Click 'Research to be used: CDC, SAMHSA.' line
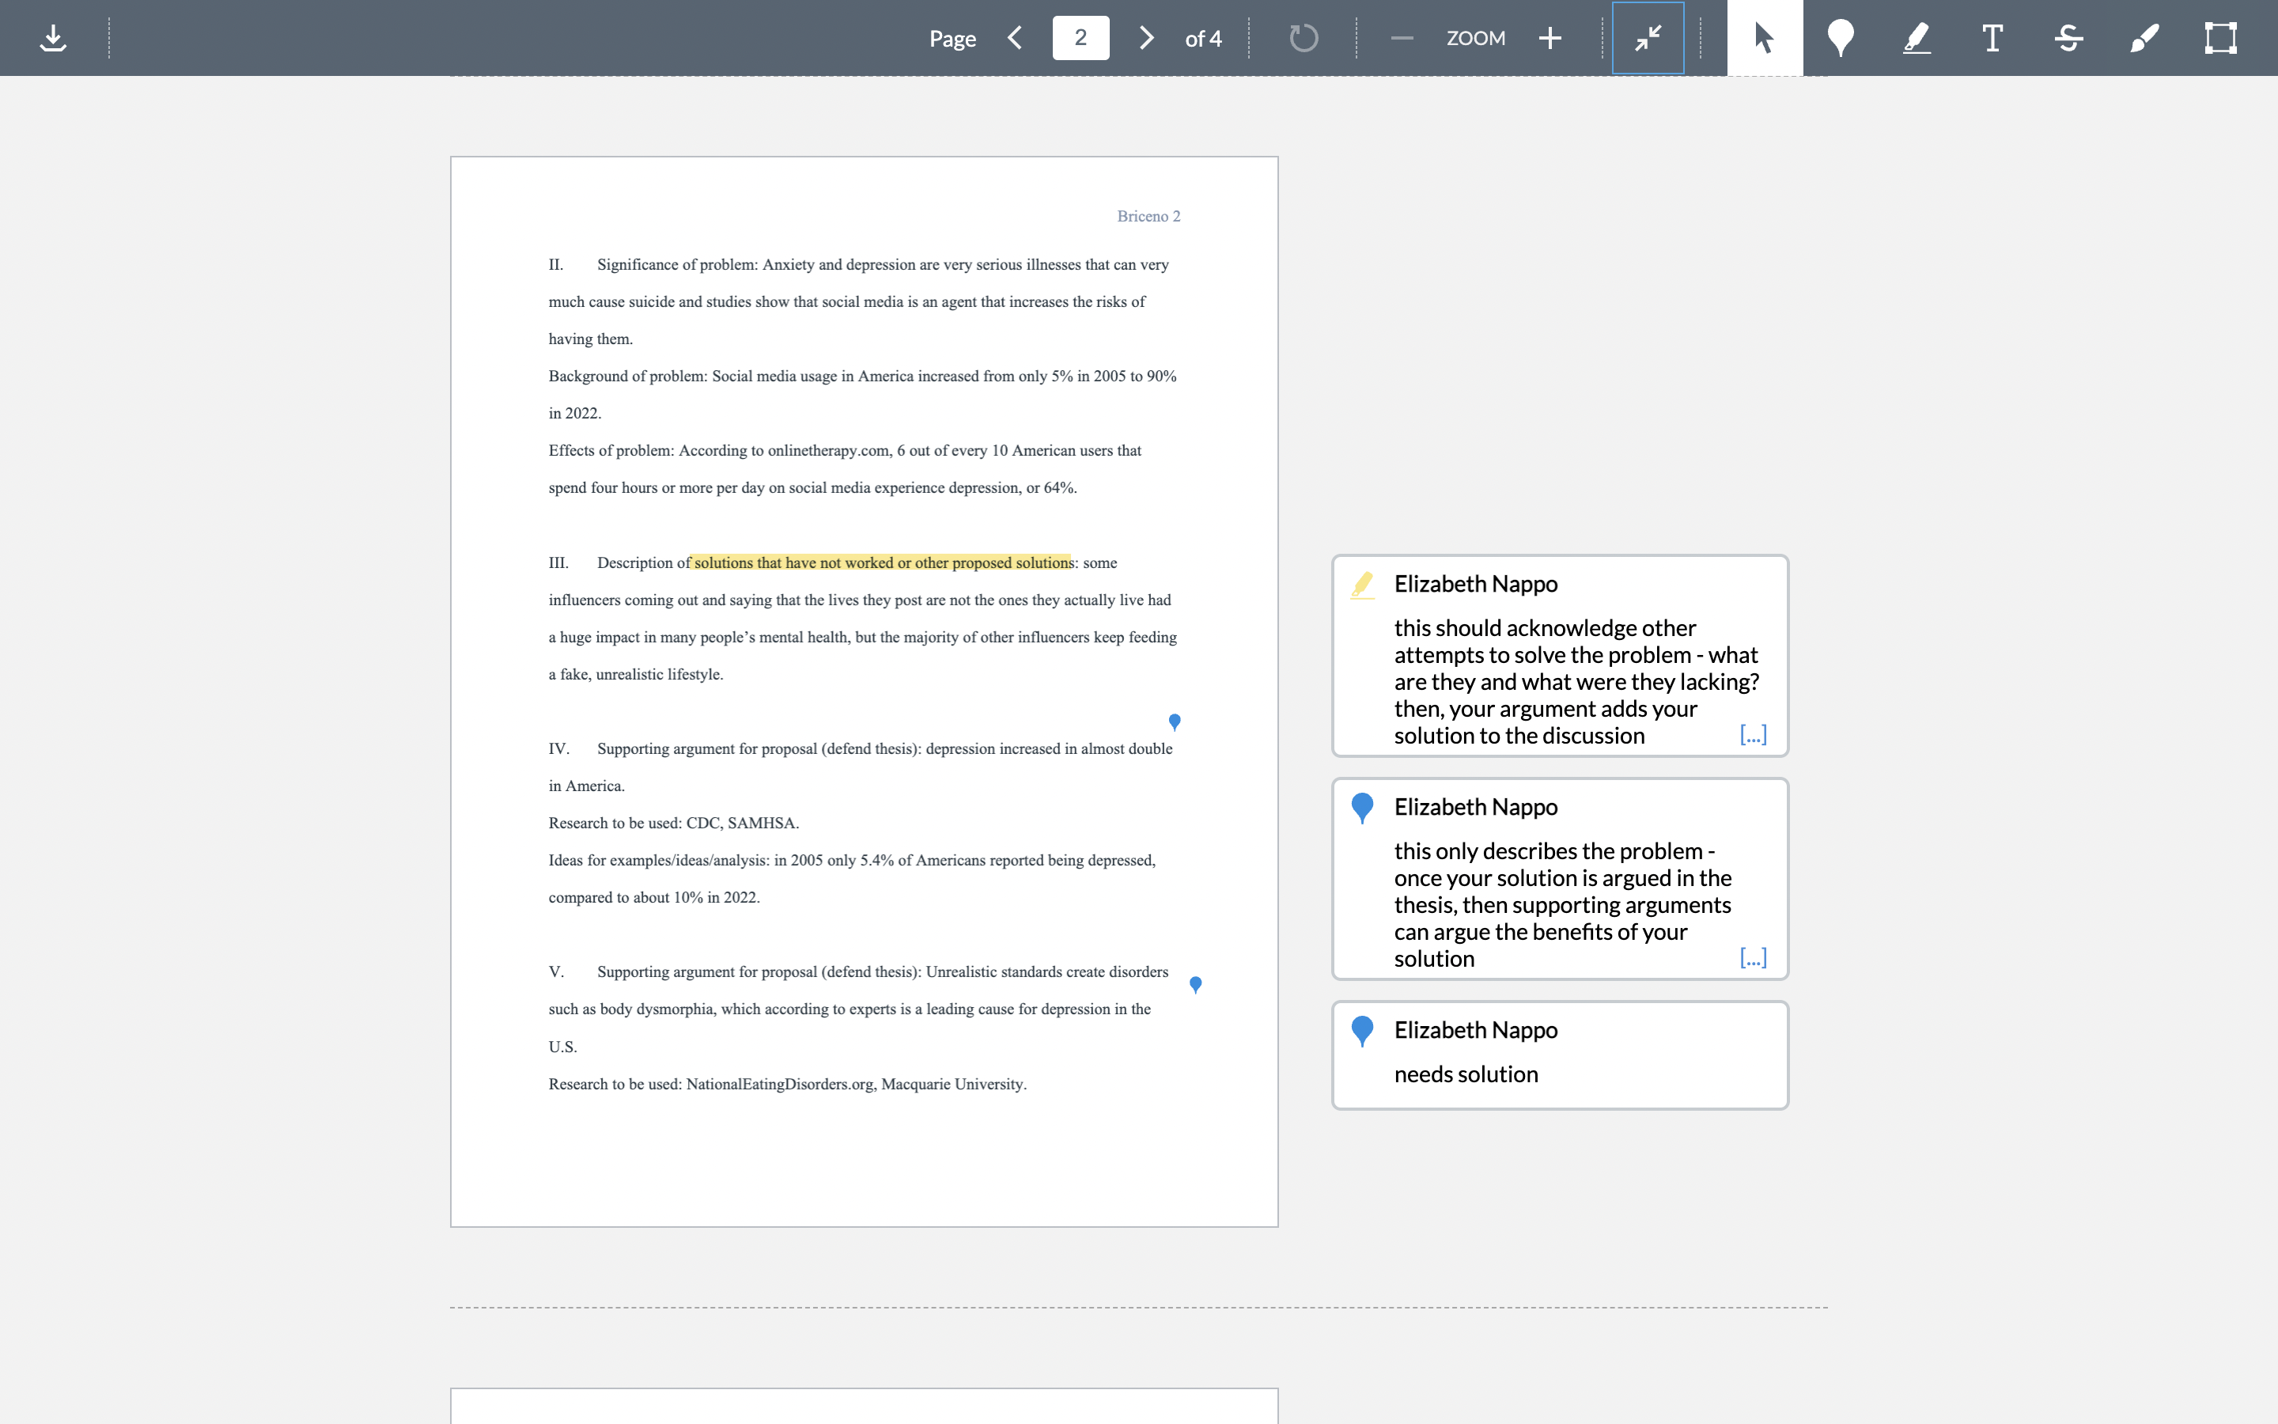 674,822
